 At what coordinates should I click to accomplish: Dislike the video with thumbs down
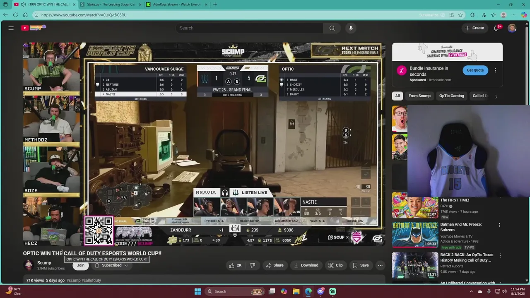pyautogui.click(x=252, y=265)
